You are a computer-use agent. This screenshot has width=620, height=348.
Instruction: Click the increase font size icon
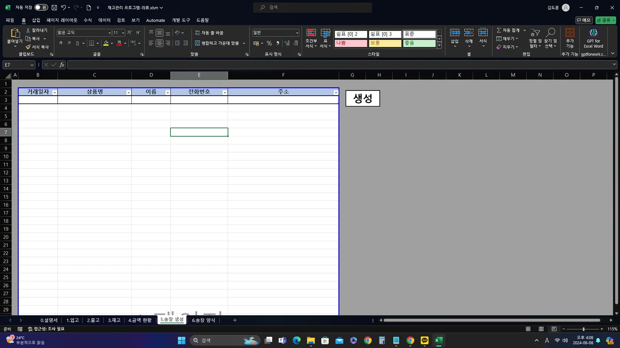point(129,33)
